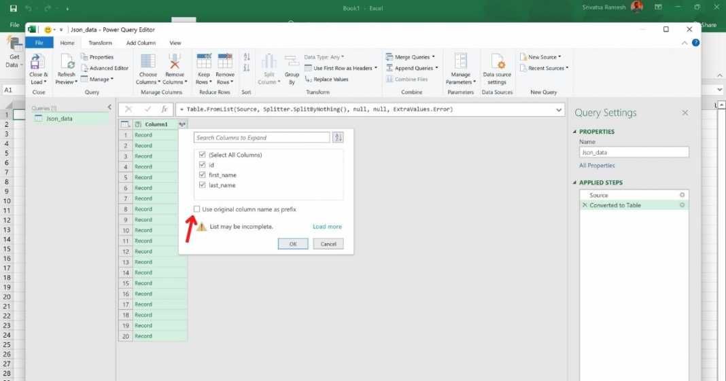
Task: Sort ascending using the ribbon icon
Action: 247,57
